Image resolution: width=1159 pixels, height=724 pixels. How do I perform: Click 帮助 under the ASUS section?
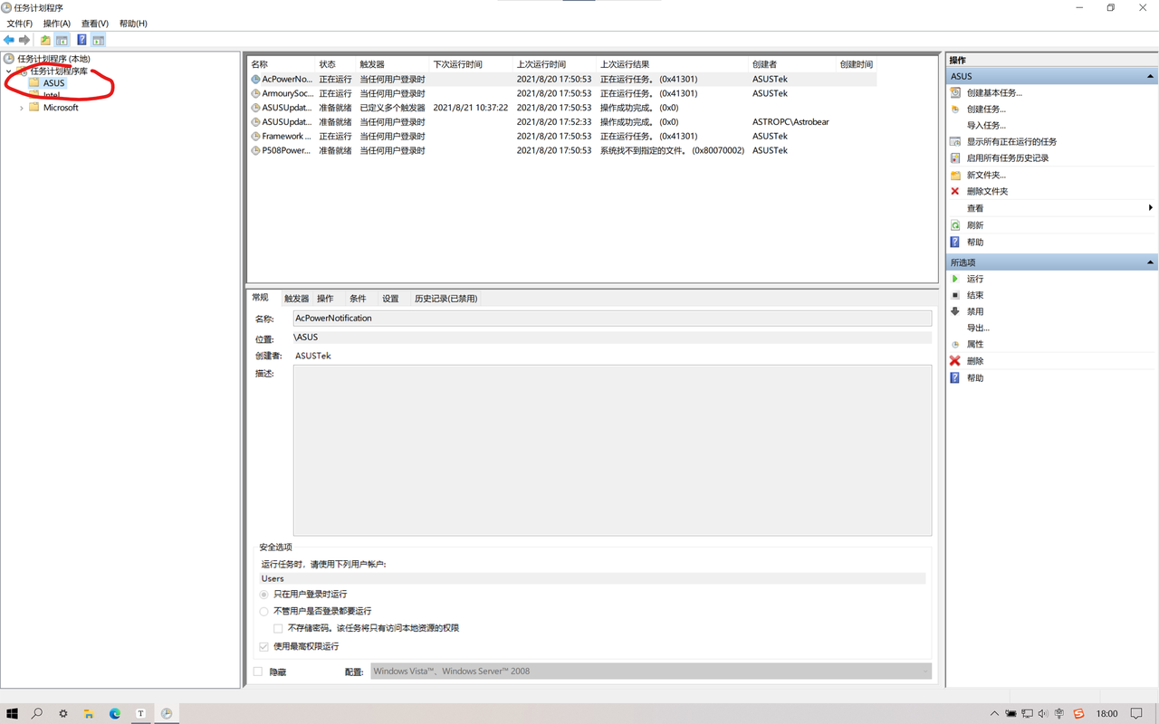[x=975, y=242]
